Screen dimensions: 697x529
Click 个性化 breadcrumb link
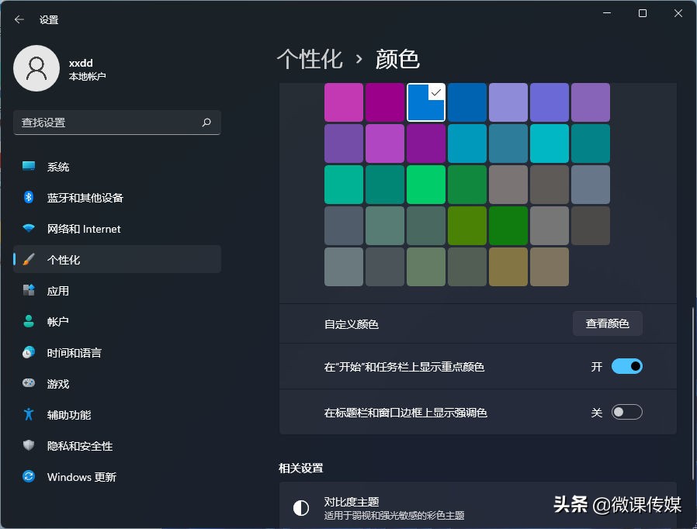pyautogui.click(x=310, y=59)
